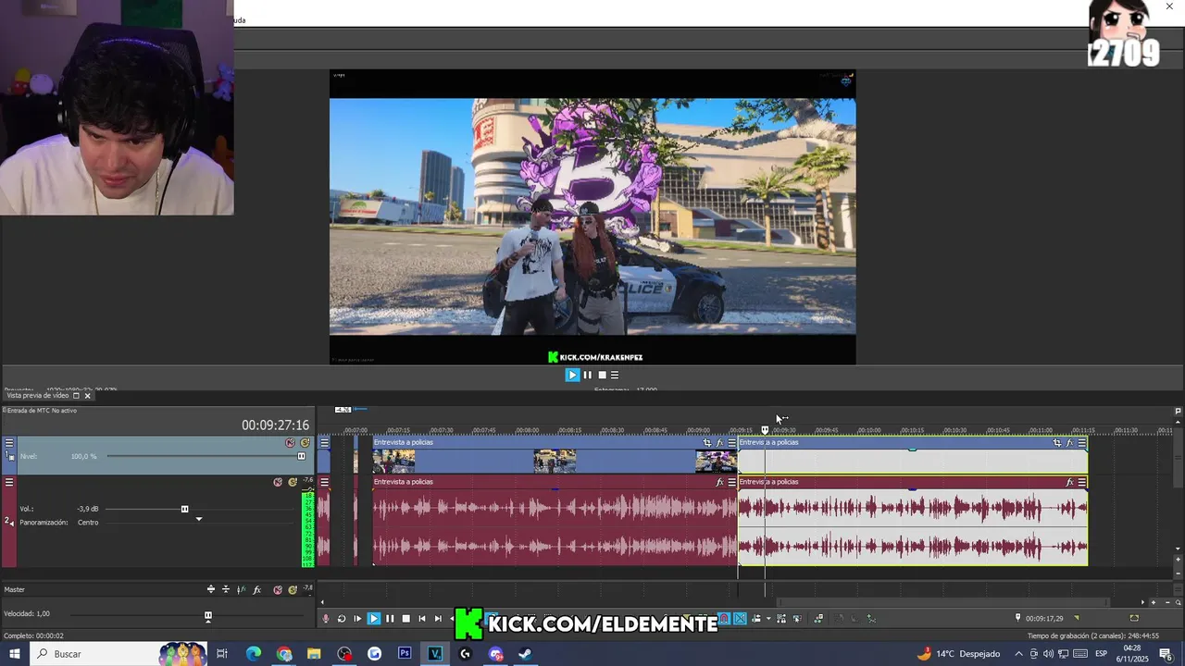The height and width of the screenshot is (666, 1185).
Task: Open the video track hamburger menu
Action: point(9,443)
